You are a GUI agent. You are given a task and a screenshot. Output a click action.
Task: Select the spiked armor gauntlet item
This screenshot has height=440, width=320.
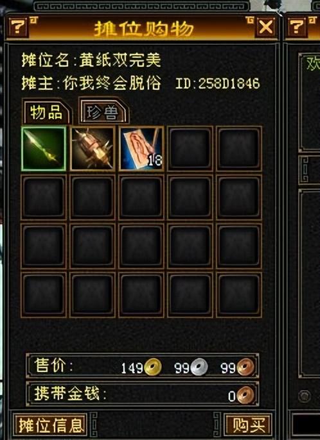click(x=93, y=148)
